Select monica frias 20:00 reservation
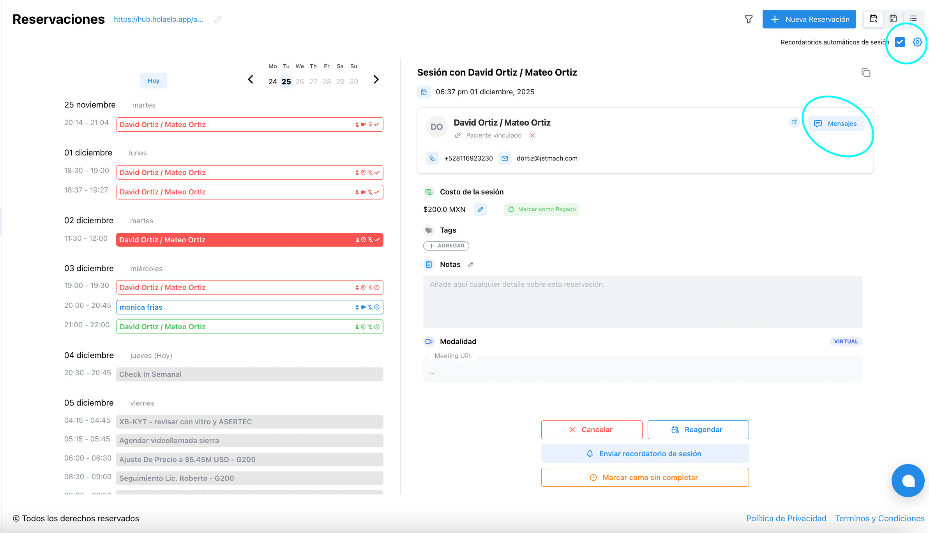929x533 pixels. (249, 307)
